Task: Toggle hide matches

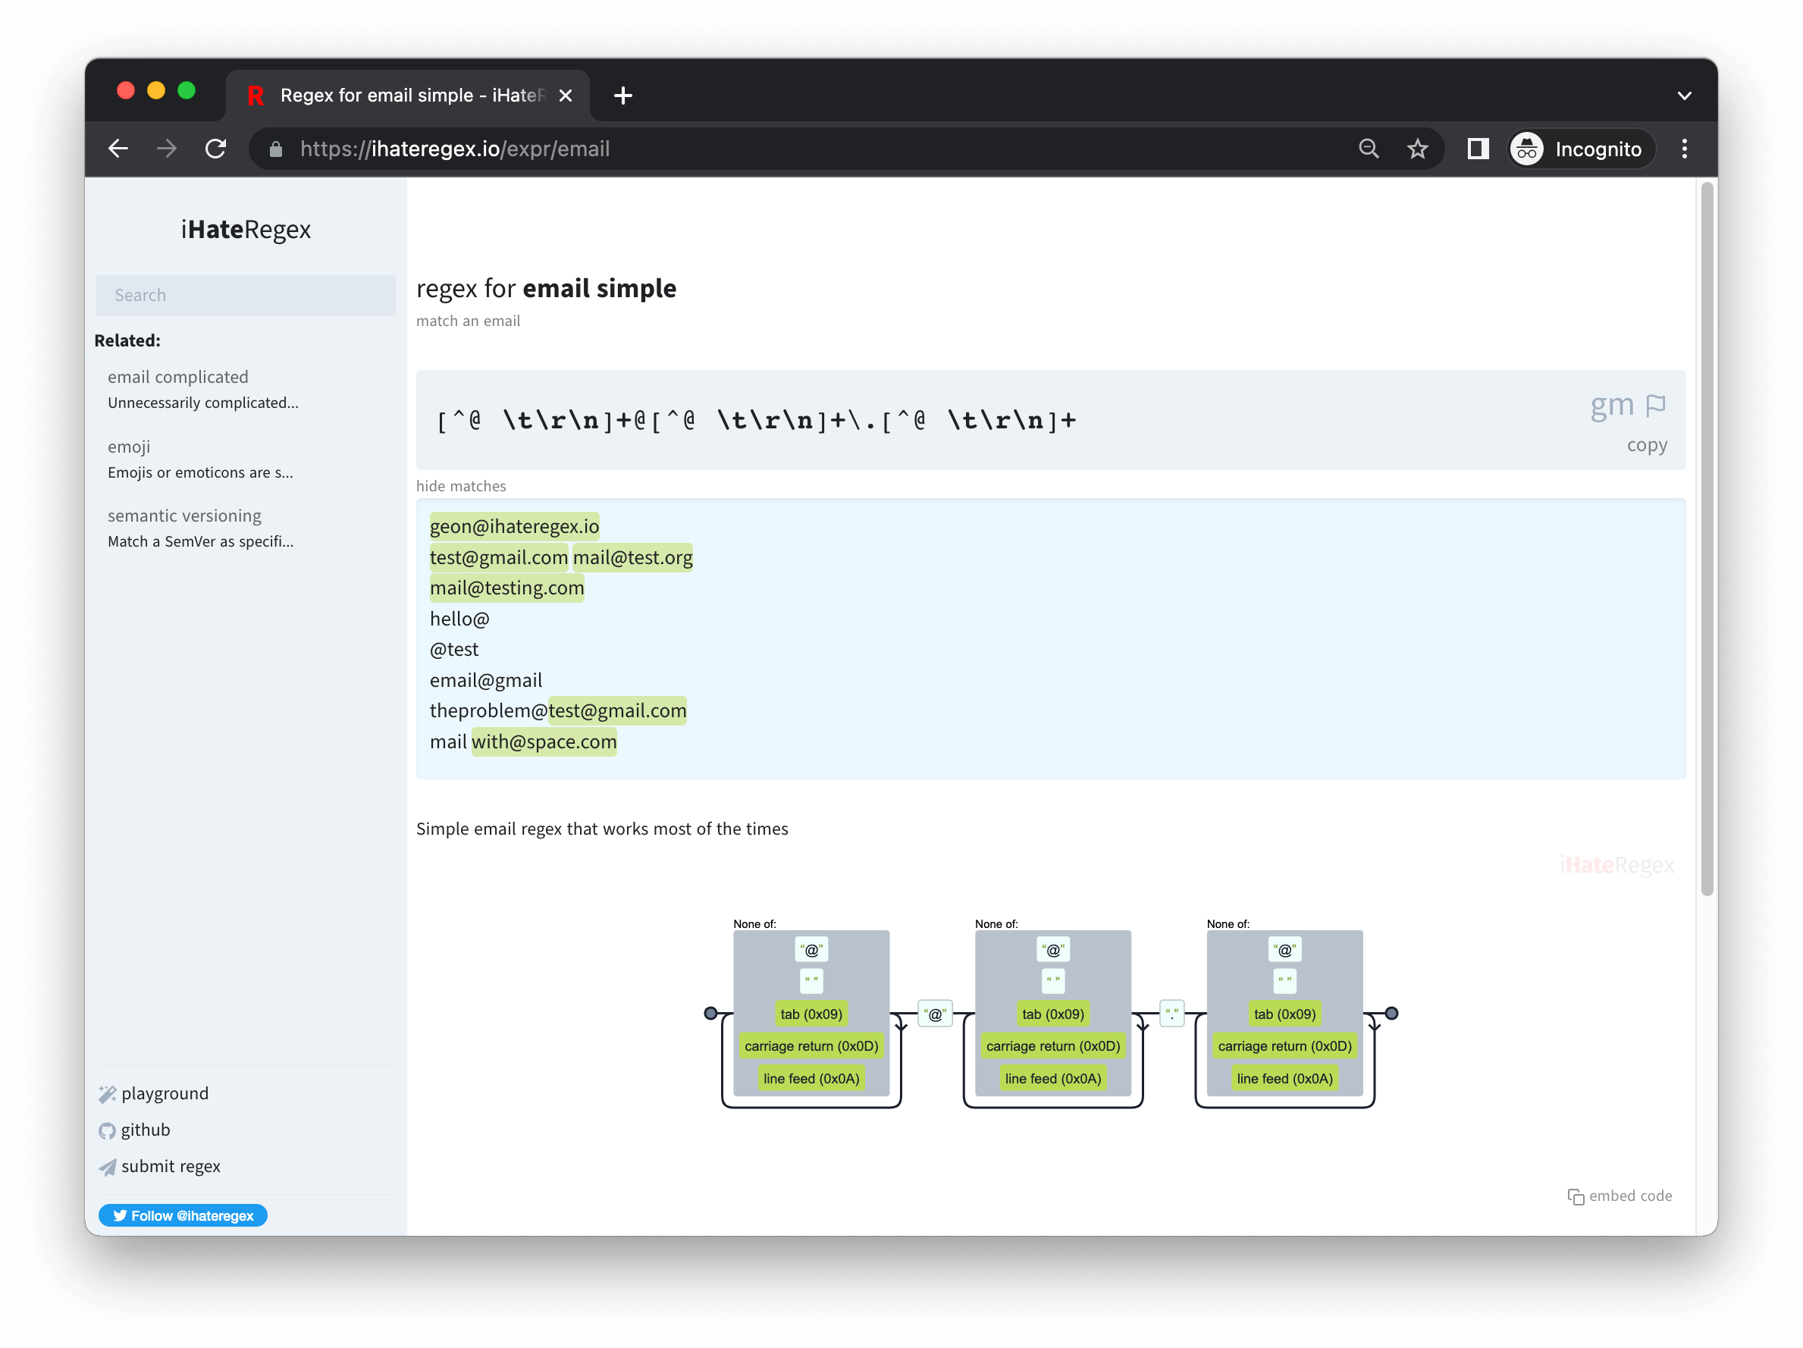Action: tap(460, 487)
